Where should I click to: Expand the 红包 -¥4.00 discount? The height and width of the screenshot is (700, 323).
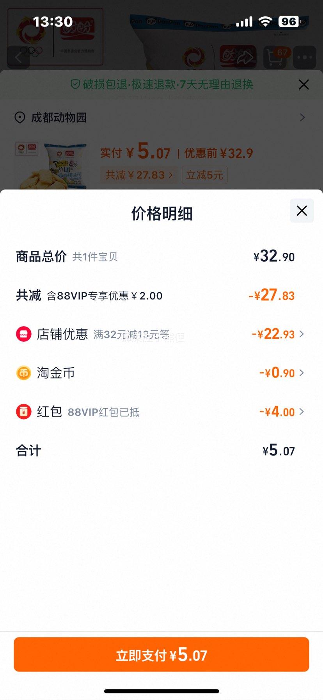[x=282, y=411]
